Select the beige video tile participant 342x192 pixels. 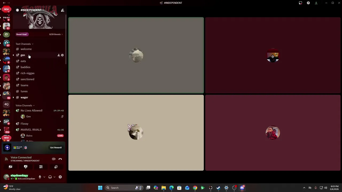tap(136, 133)
